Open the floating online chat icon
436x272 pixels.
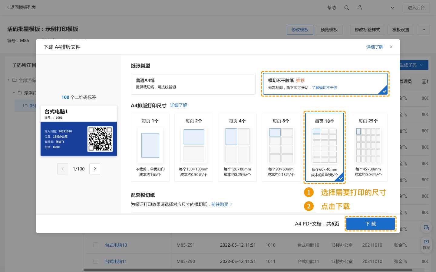coord(426,228)
